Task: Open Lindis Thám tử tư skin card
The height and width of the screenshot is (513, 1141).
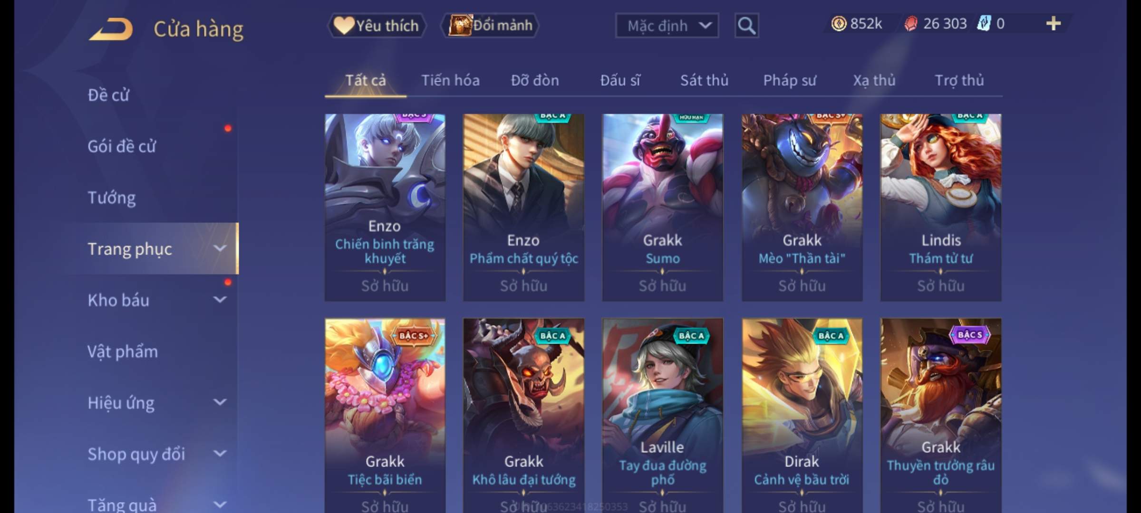Action: [940, 207]
